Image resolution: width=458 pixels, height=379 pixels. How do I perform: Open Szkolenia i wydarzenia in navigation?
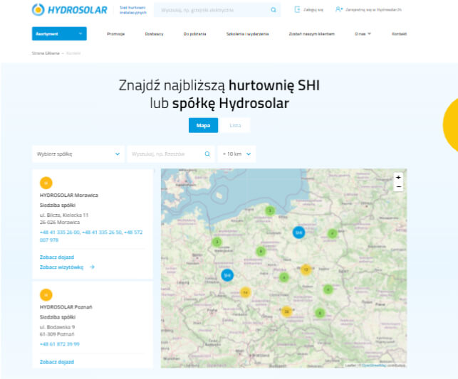click(247, 34)
